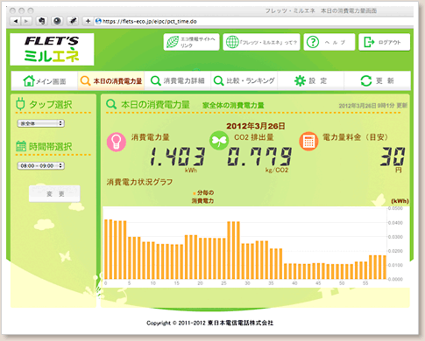The width and height of the screenshot is (425, 341).
Task: Click the calendar icon beside 時間帯選択
Action: pyautogui.click(x=21, y=146)
